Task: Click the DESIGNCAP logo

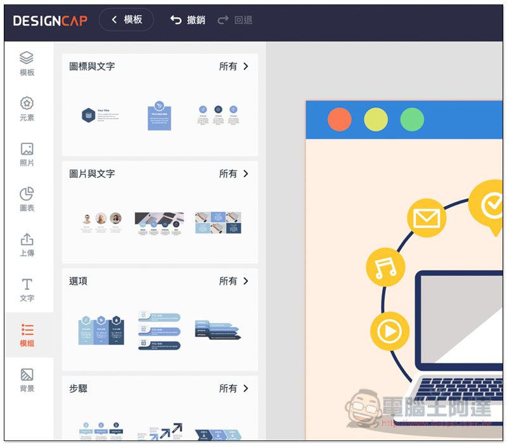Action: 49,20
